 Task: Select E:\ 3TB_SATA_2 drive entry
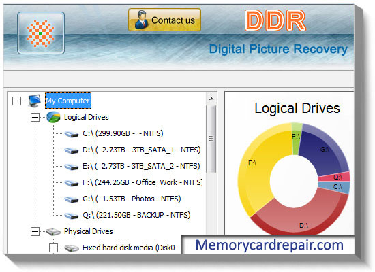(141, 166)
